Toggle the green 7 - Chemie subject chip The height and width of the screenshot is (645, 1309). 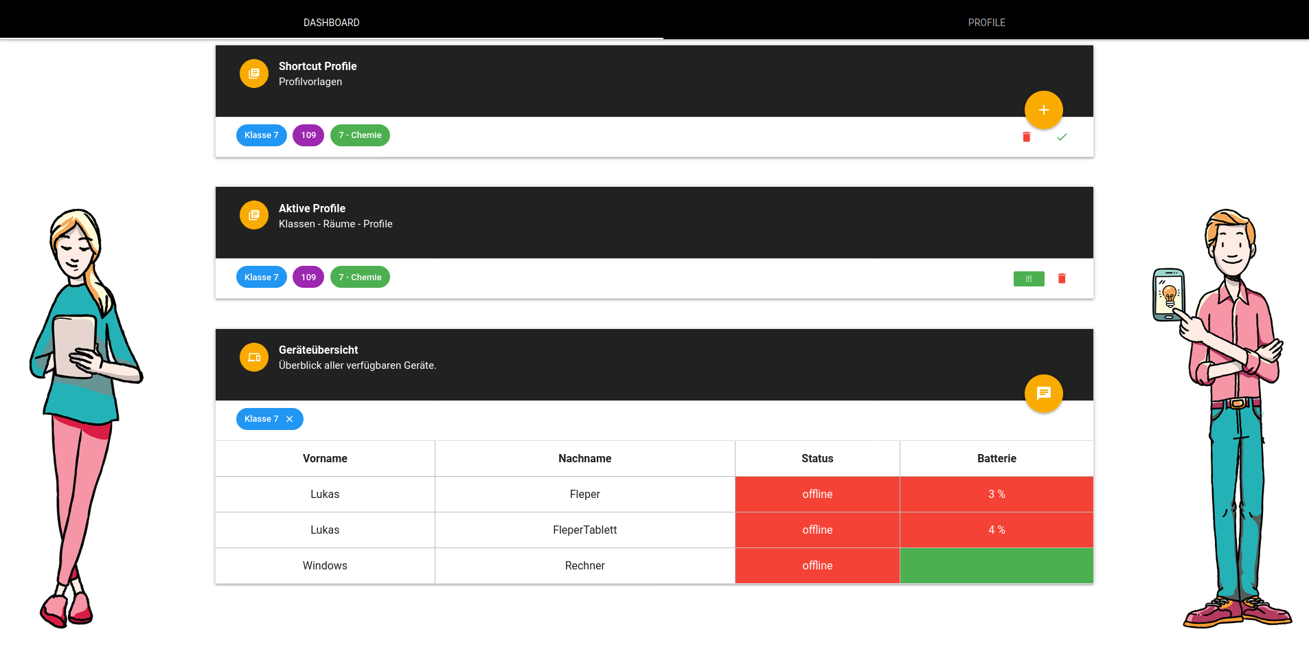point(360,135)
